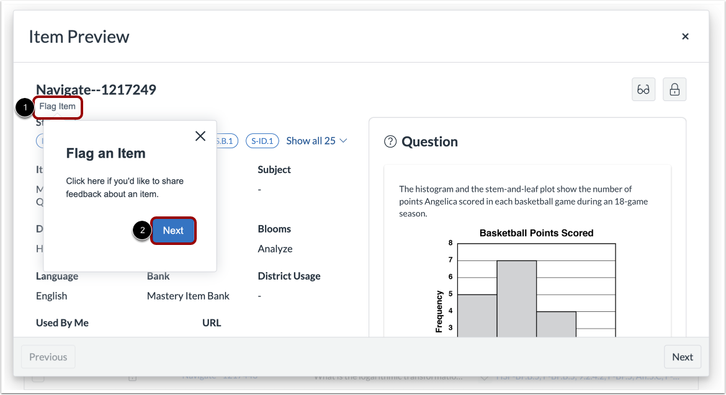Image resolution: width=726 pixels, height=395 pixels.
Task: Toggle the checkbox in the background row
Action: (x=38, y=378)
